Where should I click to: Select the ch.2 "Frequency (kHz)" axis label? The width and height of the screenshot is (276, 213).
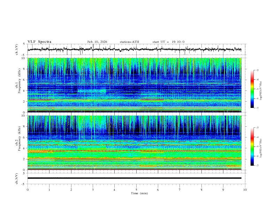tap(20, 139)
